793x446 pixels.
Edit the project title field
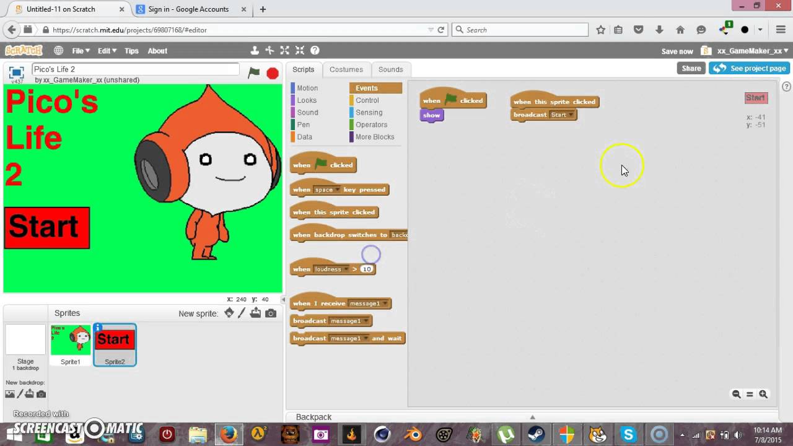click(135, 69)
